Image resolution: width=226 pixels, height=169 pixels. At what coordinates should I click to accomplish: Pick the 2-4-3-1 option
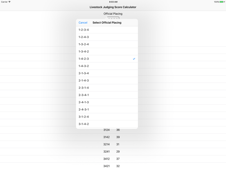tap(107, 109)
